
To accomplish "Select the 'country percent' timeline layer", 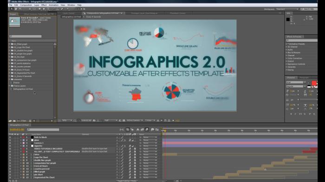I will (42, 169).
